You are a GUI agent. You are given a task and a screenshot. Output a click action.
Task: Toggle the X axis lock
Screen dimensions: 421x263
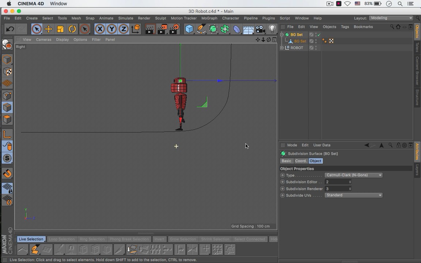point(100,29)
